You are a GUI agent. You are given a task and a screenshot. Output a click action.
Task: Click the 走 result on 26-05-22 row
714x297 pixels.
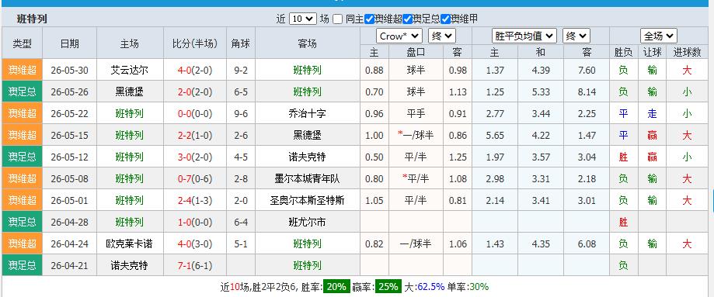point(652,114)
